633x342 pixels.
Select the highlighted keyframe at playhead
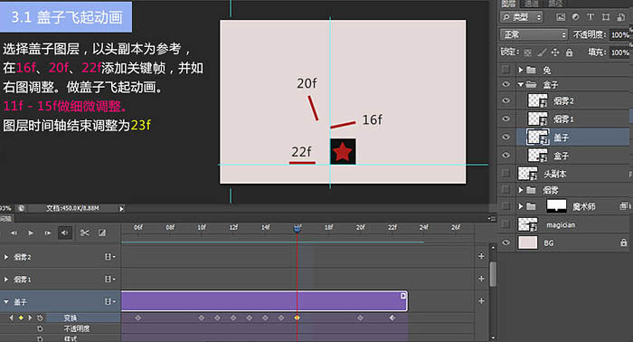298,318
